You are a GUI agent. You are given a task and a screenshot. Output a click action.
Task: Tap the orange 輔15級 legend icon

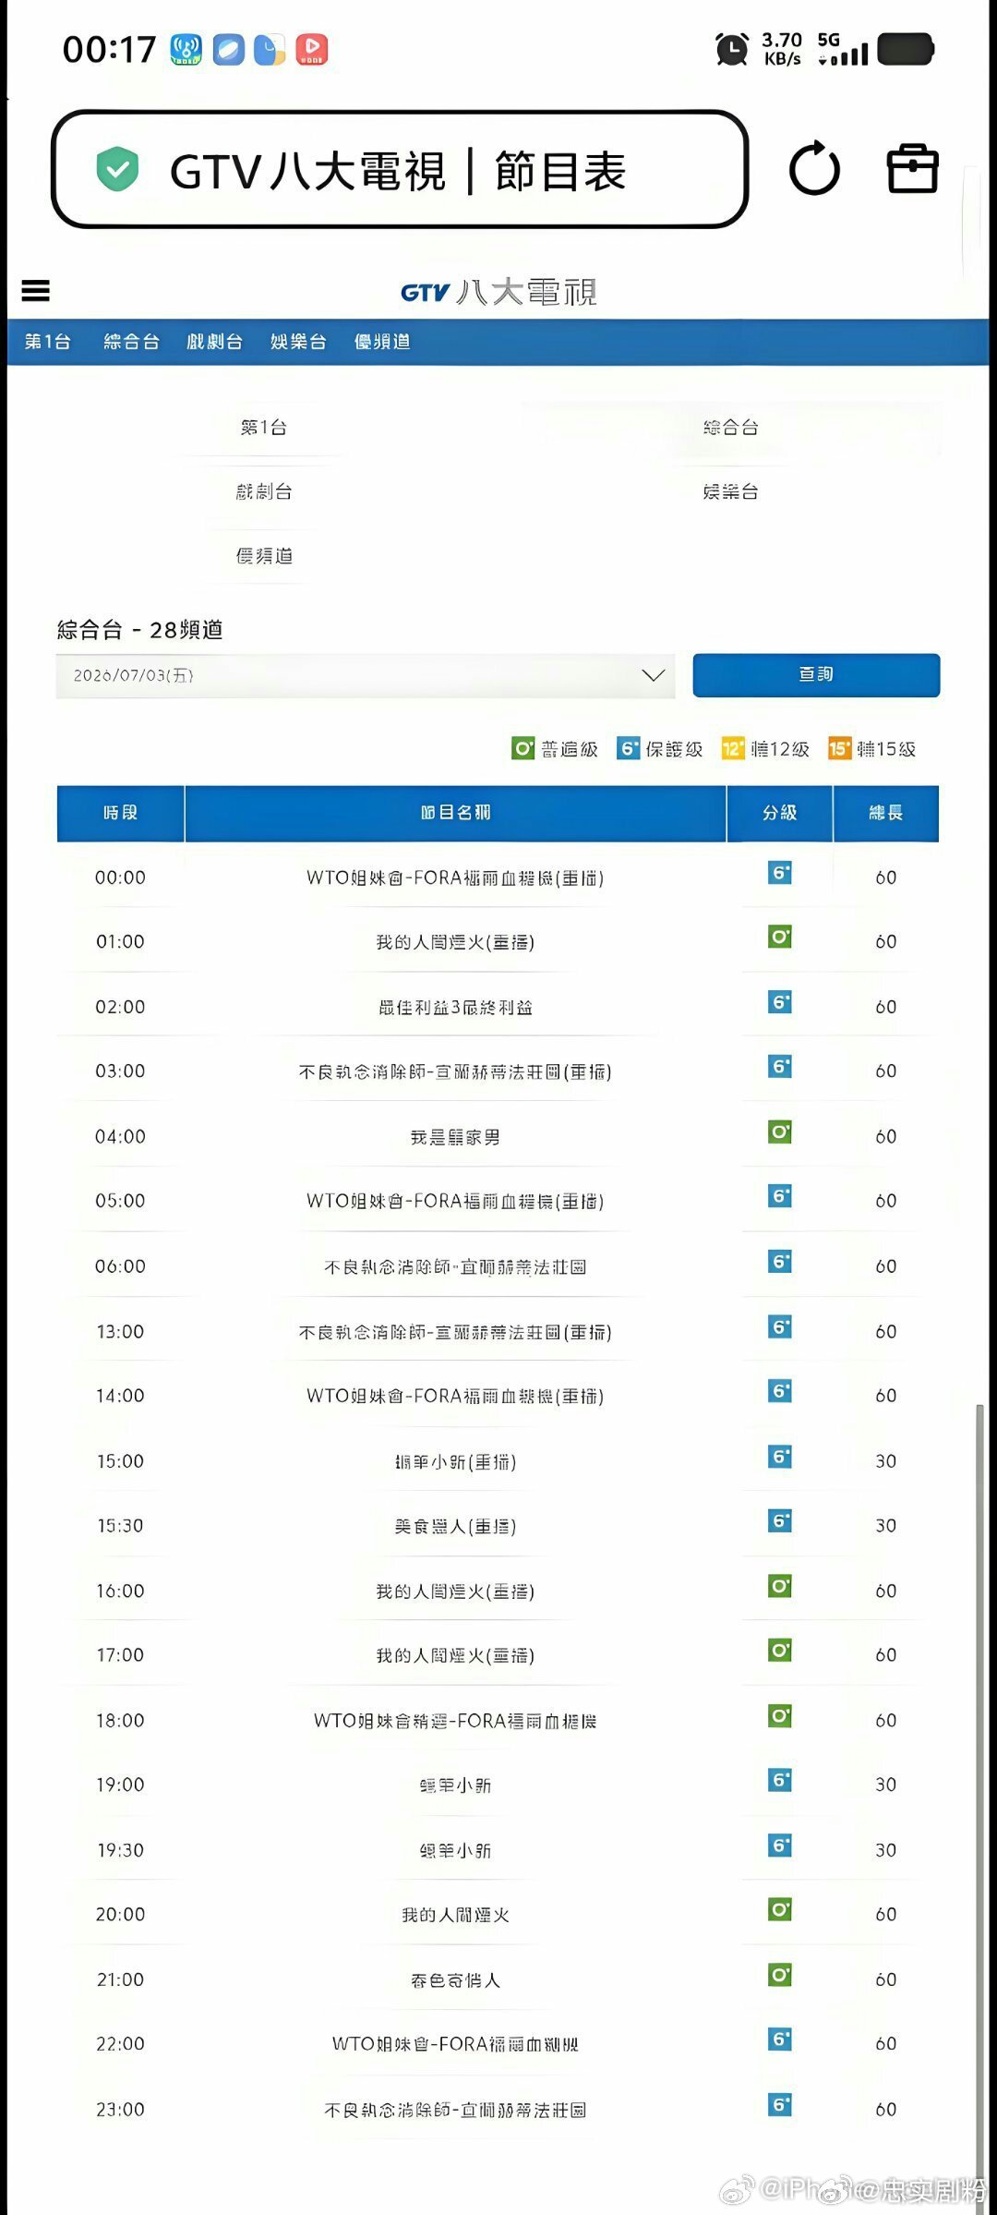pyautogui.click(x=839, y=748)
